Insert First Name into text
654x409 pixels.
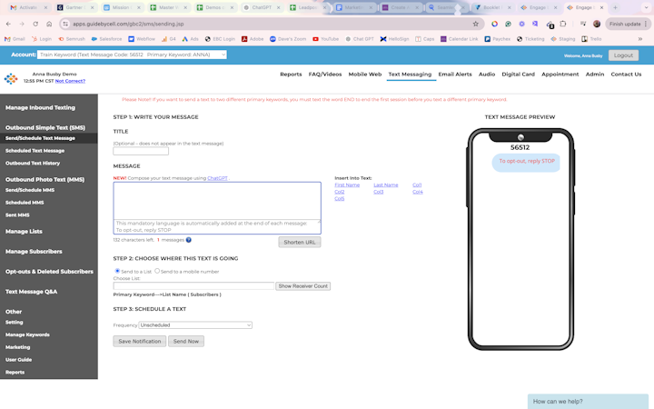347,185
